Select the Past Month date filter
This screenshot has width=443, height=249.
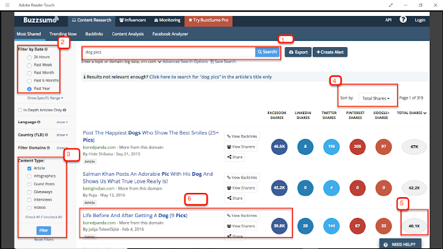tap(29, 73)
